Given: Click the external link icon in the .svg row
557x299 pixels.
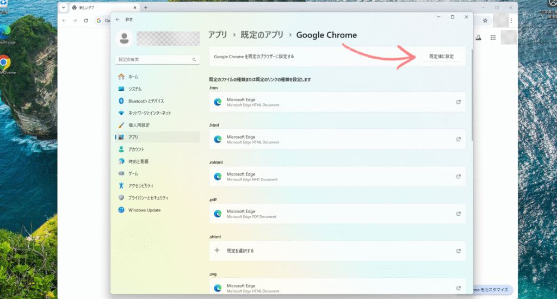Looking at the screenshot, I should [458, 288].
